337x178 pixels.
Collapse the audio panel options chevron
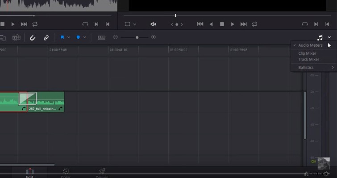coord(329,37)
